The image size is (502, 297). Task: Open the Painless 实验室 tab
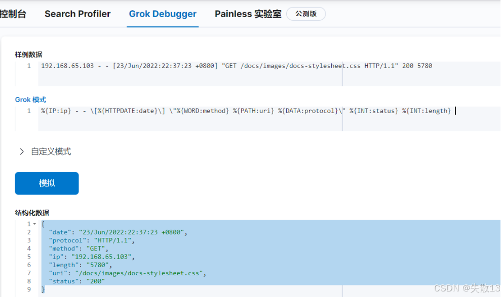pos(248,14)
